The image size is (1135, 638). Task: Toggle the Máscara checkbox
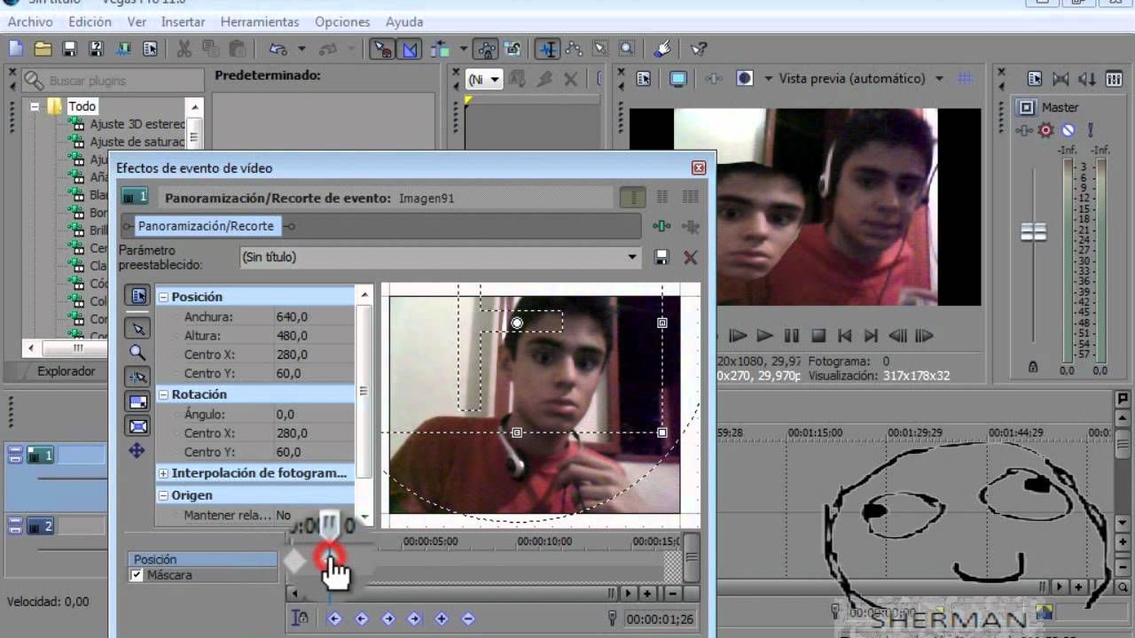[137, 575]
